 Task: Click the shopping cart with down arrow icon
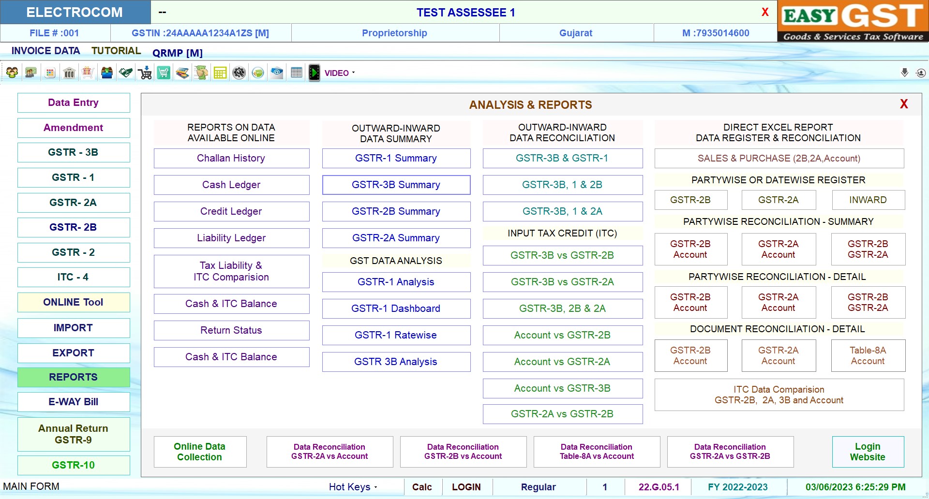(x=145, y=73)
